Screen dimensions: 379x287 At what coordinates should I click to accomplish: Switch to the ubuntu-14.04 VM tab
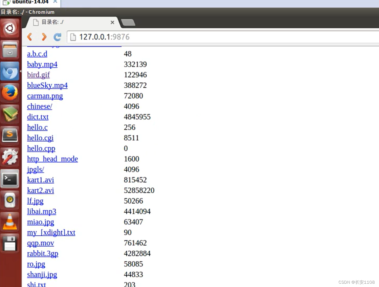point(30,2)
